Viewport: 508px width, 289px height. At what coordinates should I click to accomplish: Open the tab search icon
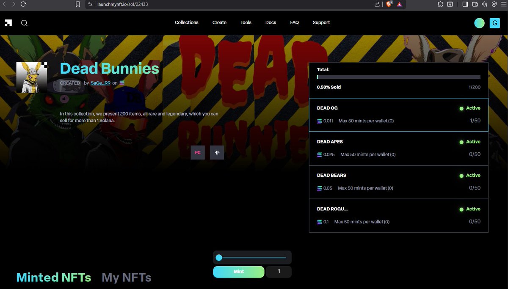pos(450,4)
